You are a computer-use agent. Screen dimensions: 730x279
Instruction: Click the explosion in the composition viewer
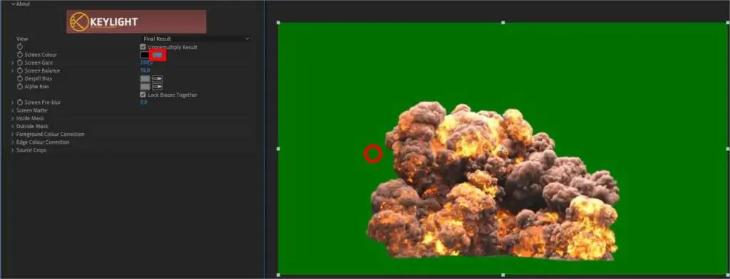click(493, 181)
